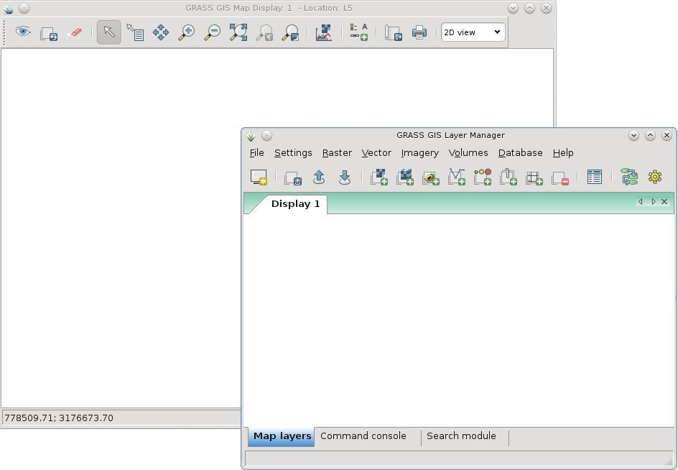This screenshot has width=678, height=470.
Task: Start a new map display in Layer Manager
Action: (x=259, y=177)
